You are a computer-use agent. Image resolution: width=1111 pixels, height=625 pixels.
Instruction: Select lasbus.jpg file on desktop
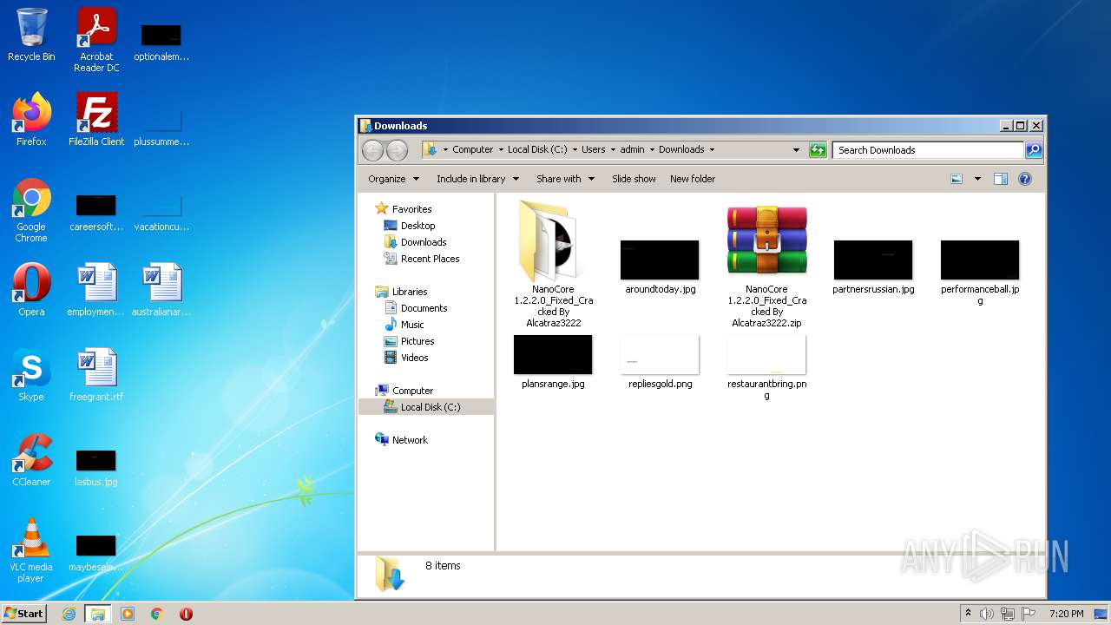coord(96,467)
